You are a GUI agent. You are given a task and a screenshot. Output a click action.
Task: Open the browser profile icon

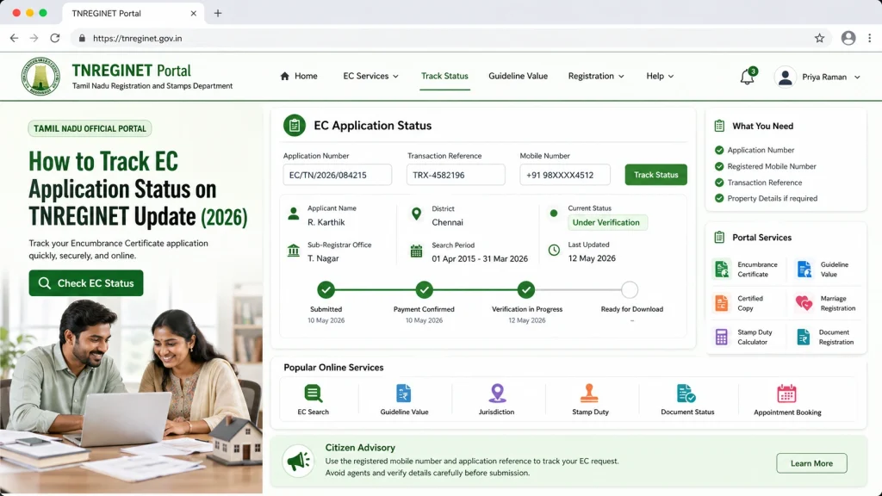848,38
